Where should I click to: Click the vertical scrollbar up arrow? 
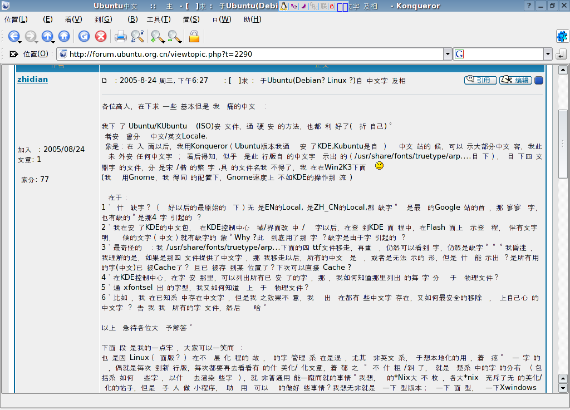563,70
